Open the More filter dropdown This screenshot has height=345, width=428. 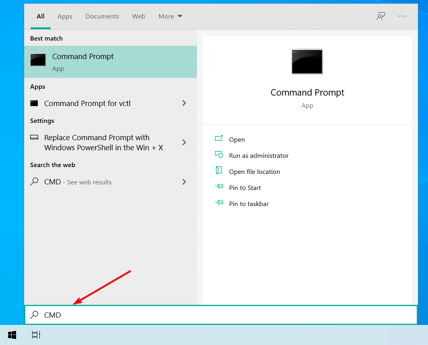tap(170, 16)
